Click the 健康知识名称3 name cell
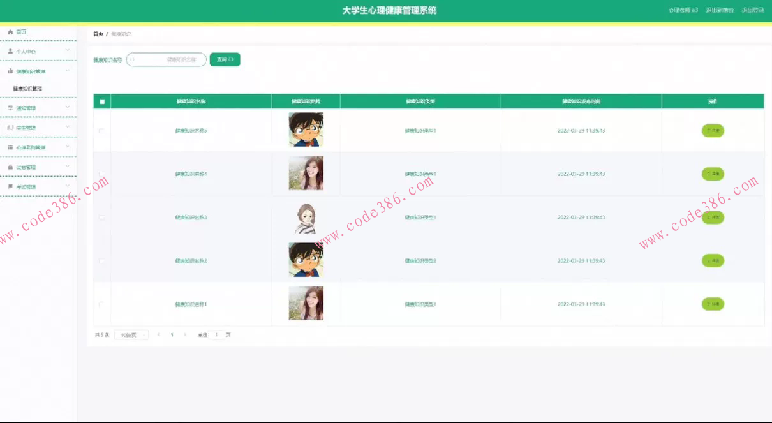772x423 pixels. 191,218
